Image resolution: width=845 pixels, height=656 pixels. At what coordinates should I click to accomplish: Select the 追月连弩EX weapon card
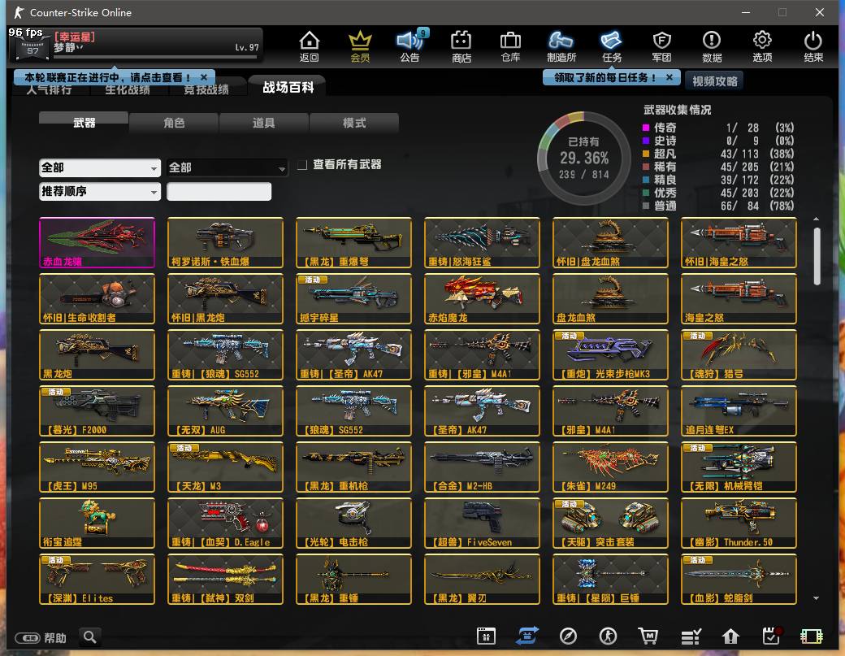(x=739, y=411)
